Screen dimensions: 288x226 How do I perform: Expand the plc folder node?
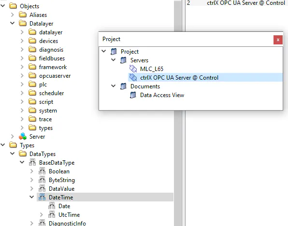22,85
